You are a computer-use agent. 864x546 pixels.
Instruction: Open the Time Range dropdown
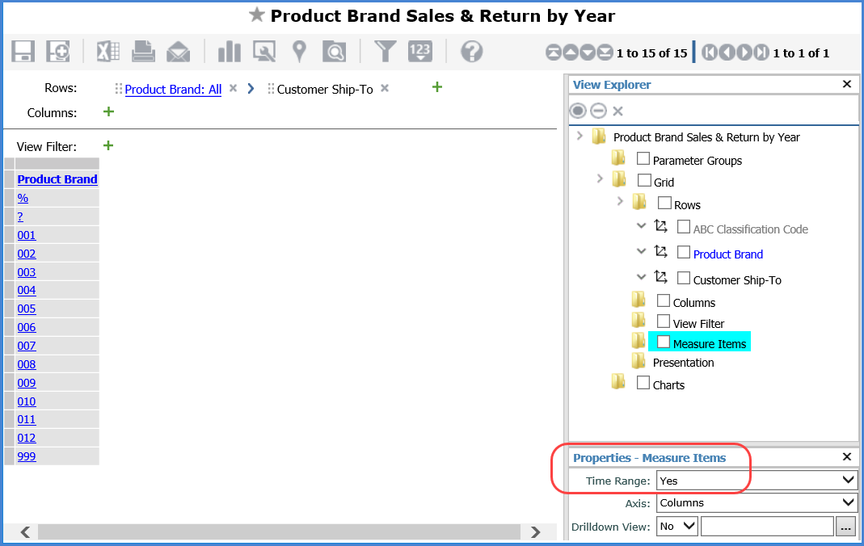[756, 481]
